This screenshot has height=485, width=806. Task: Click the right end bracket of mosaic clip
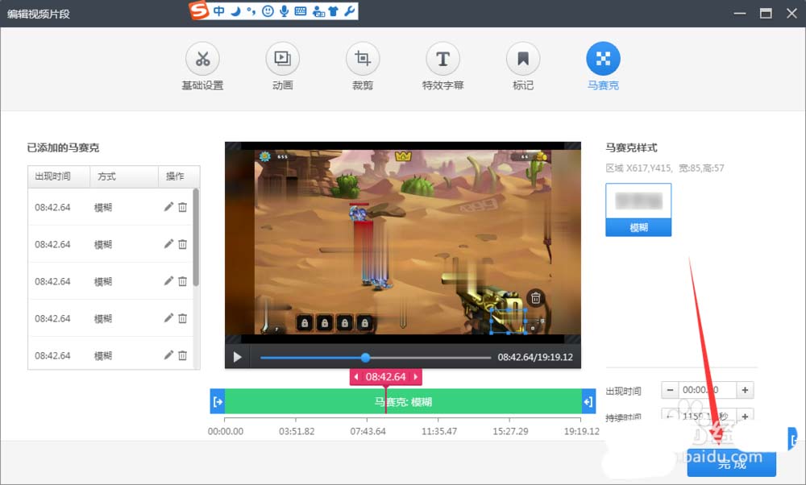pos(588,401)
